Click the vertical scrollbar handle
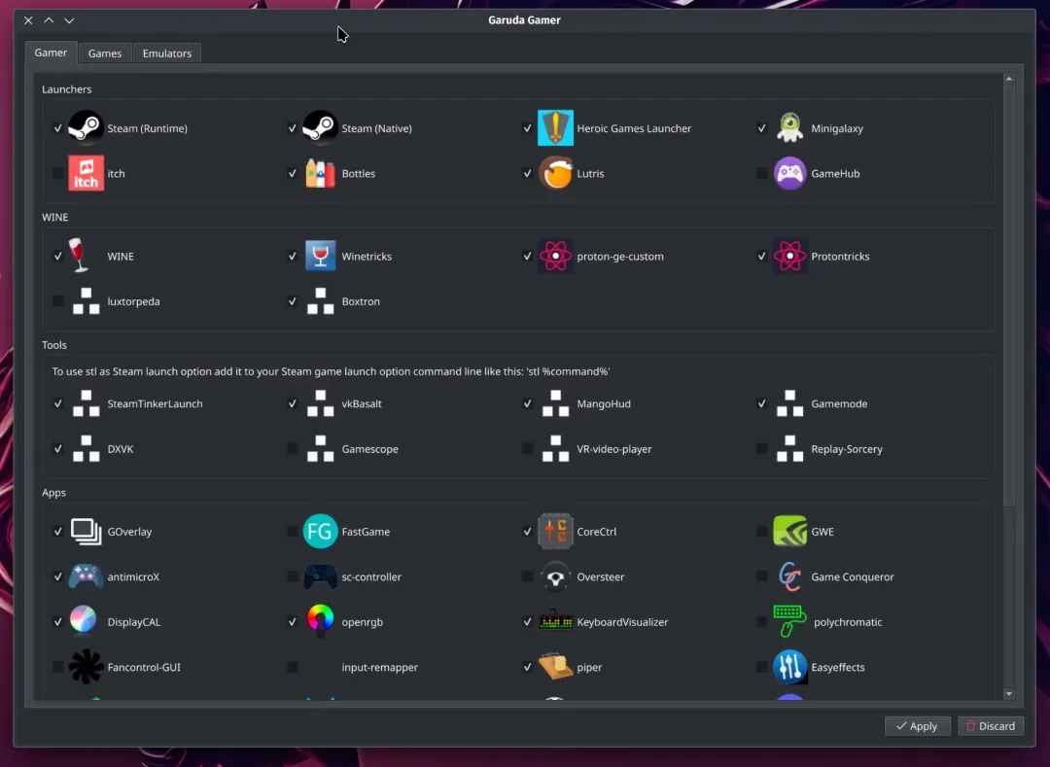This screenshot has width=1050, height=767. [x=1009, y=295]
